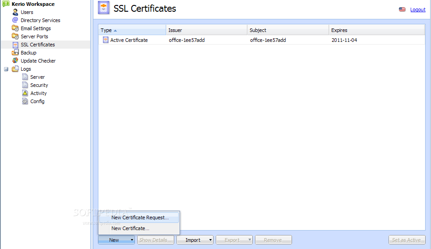
Task: Click the expiry date 2011-11-04
Action: click(344, 40)
